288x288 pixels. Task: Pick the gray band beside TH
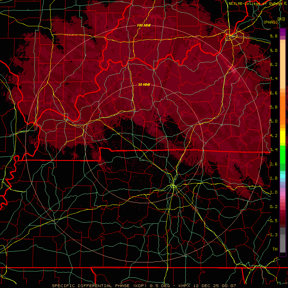click(283, 246)
